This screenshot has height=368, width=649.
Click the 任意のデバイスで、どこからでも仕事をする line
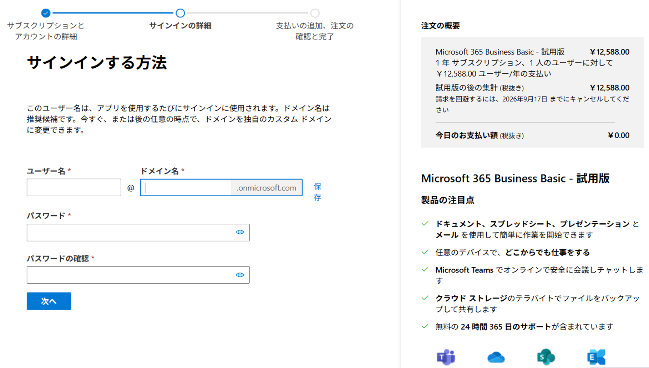pyautogui.click(x=512, y=253)
